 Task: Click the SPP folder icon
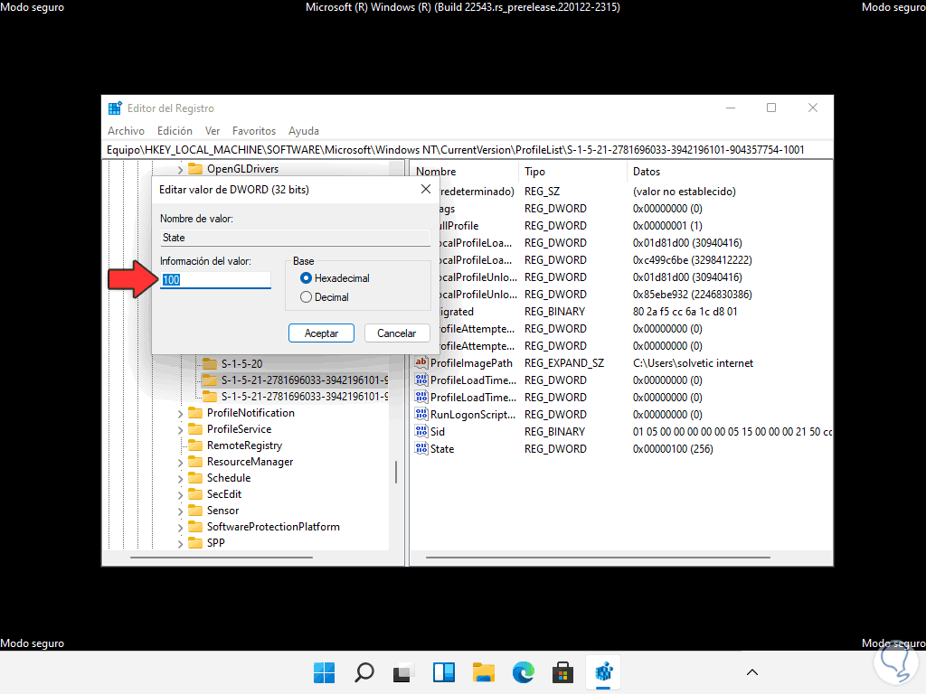[195, 542]
